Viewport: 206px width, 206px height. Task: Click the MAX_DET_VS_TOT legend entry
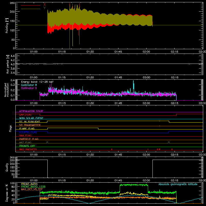pos(32,189)
